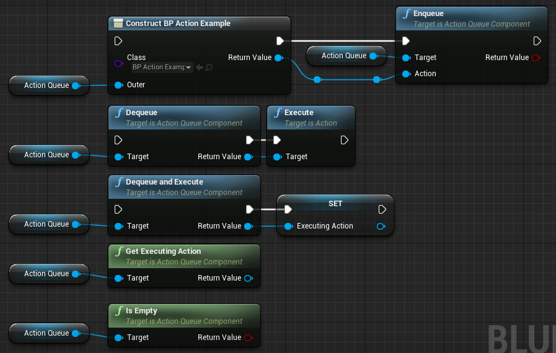Viewport: 556px width, 353px height.
Task: Click output pin of Action Queue near Enqueue
Action: [373, 56]
